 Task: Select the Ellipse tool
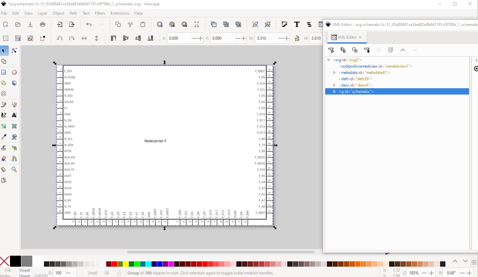(x=14, y=72)
